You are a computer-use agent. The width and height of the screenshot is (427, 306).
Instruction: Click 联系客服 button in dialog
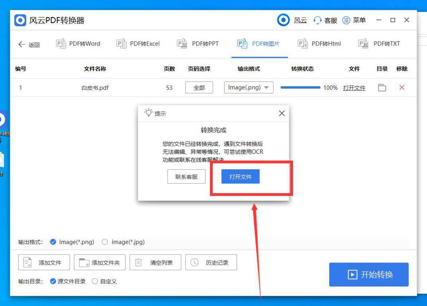pyautogui.click(x=186, y=176)
